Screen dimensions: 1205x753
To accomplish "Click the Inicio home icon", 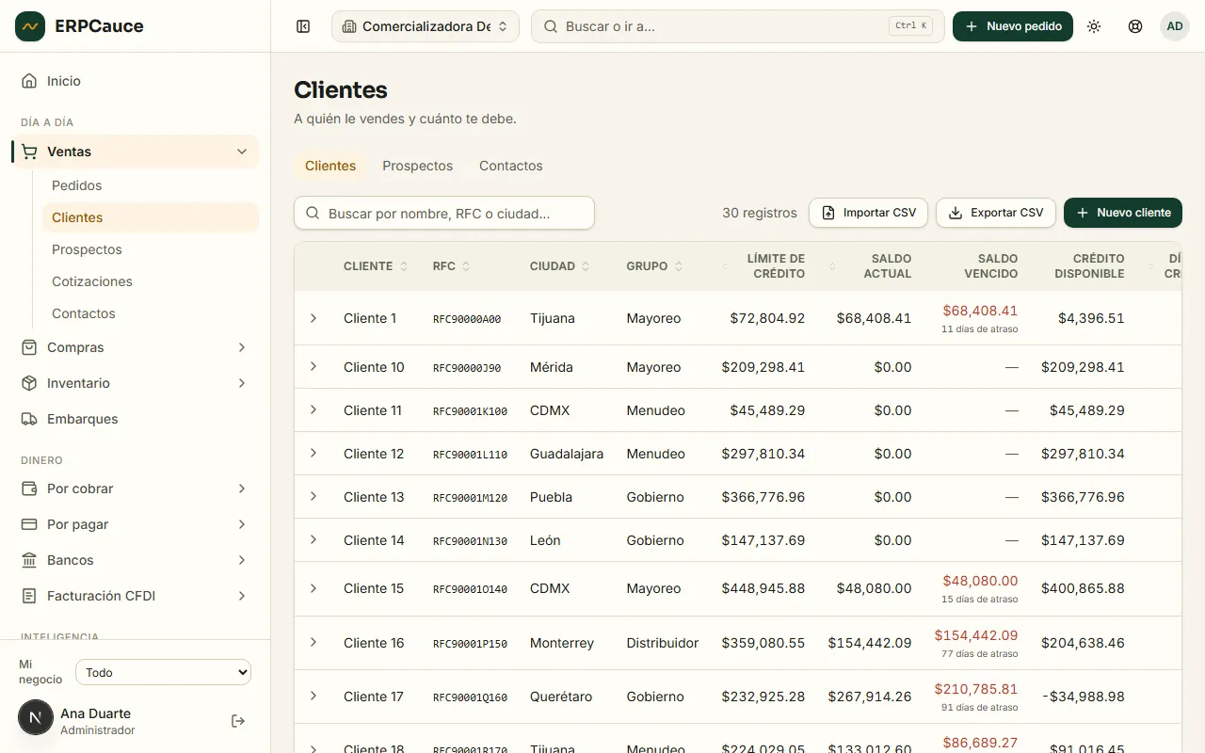I will pyautogui.click(x=29, y=81).
